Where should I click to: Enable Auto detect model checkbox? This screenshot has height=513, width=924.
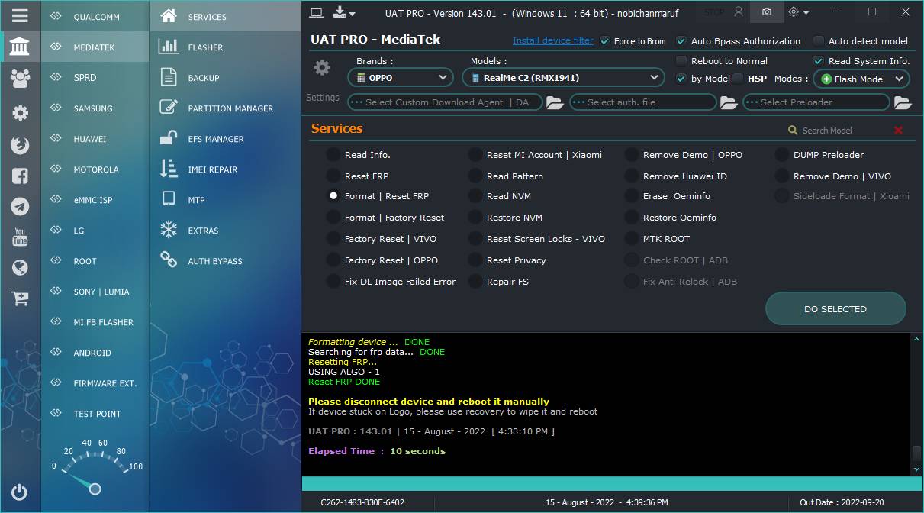[819, 41]
